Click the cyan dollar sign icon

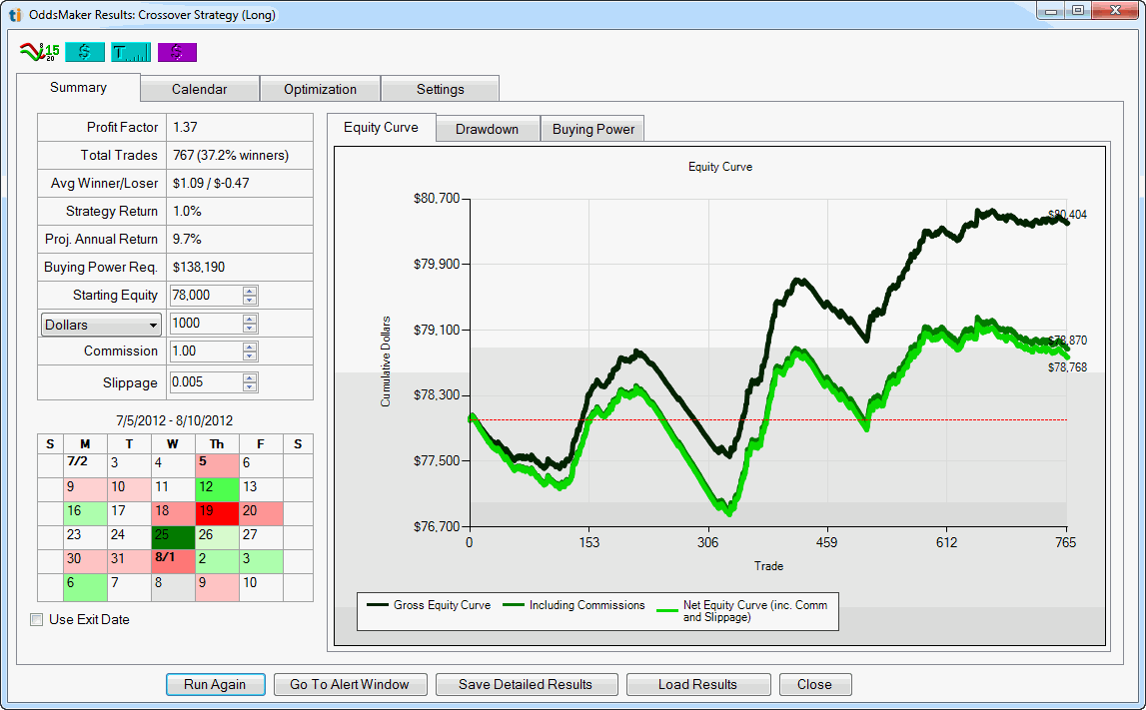85,52
